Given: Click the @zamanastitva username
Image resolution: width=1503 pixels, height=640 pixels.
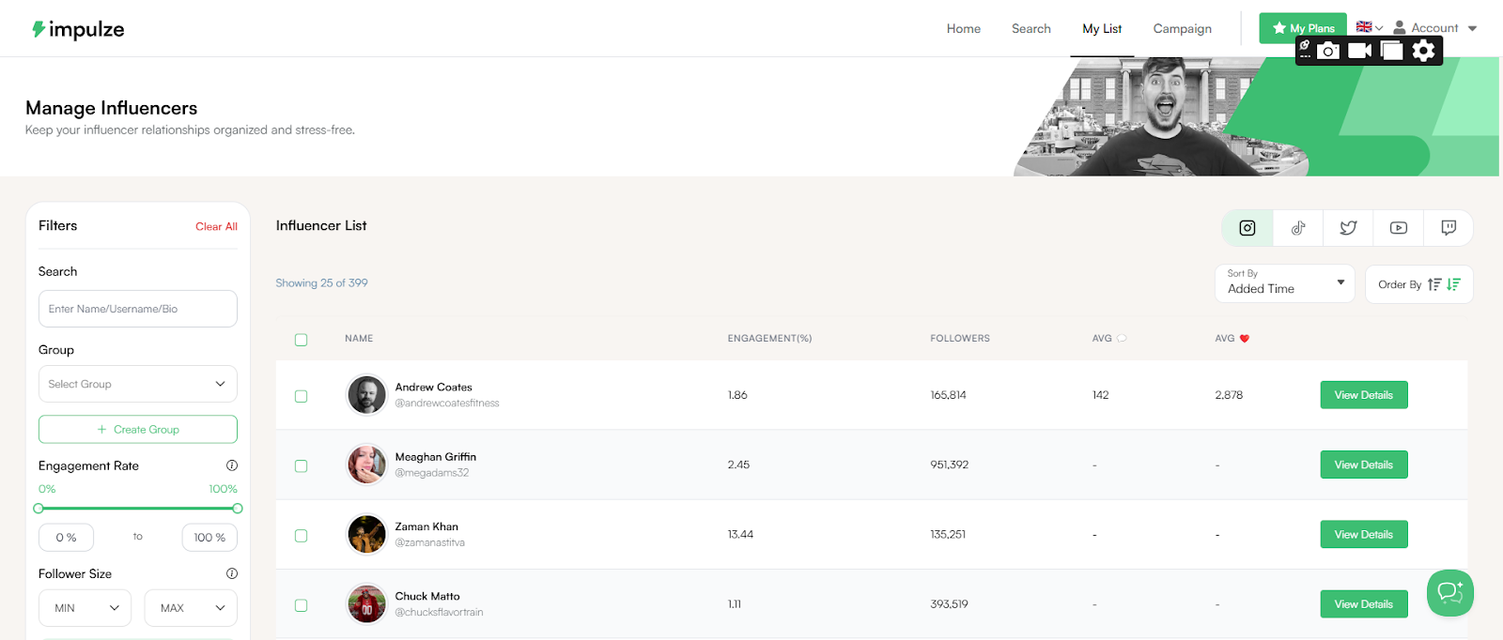Looking at the screenshot, I should click(x=430, y=542).
